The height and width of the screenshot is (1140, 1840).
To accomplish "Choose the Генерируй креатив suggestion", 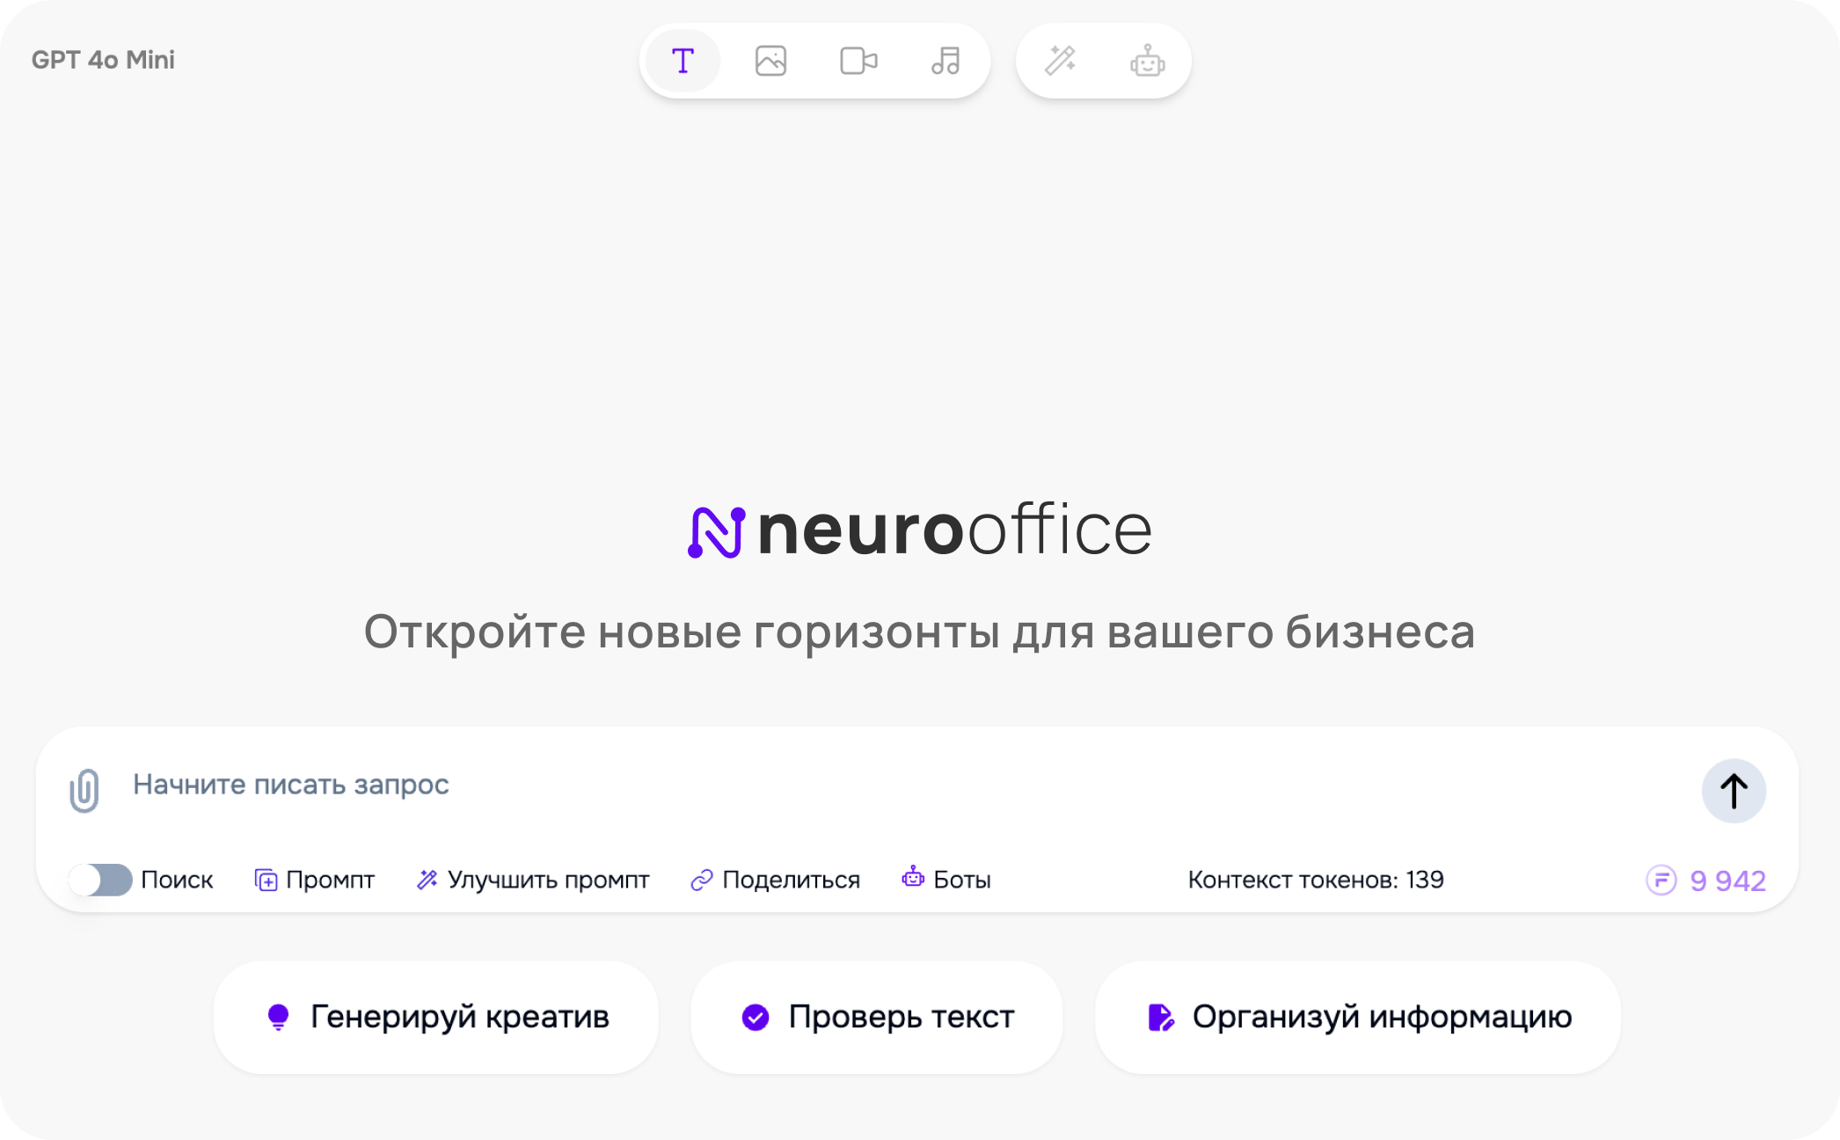I will pyautogui.click(x=436, y=1017).
